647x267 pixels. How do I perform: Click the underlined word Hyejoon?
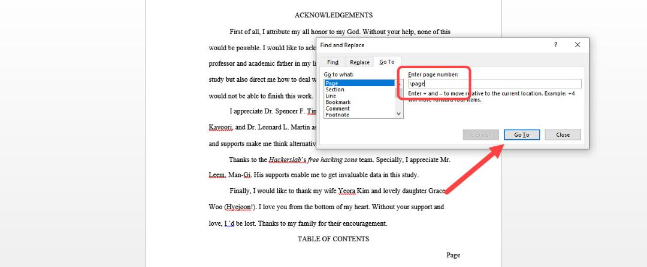pyautogui.click(x=238, y=207)
